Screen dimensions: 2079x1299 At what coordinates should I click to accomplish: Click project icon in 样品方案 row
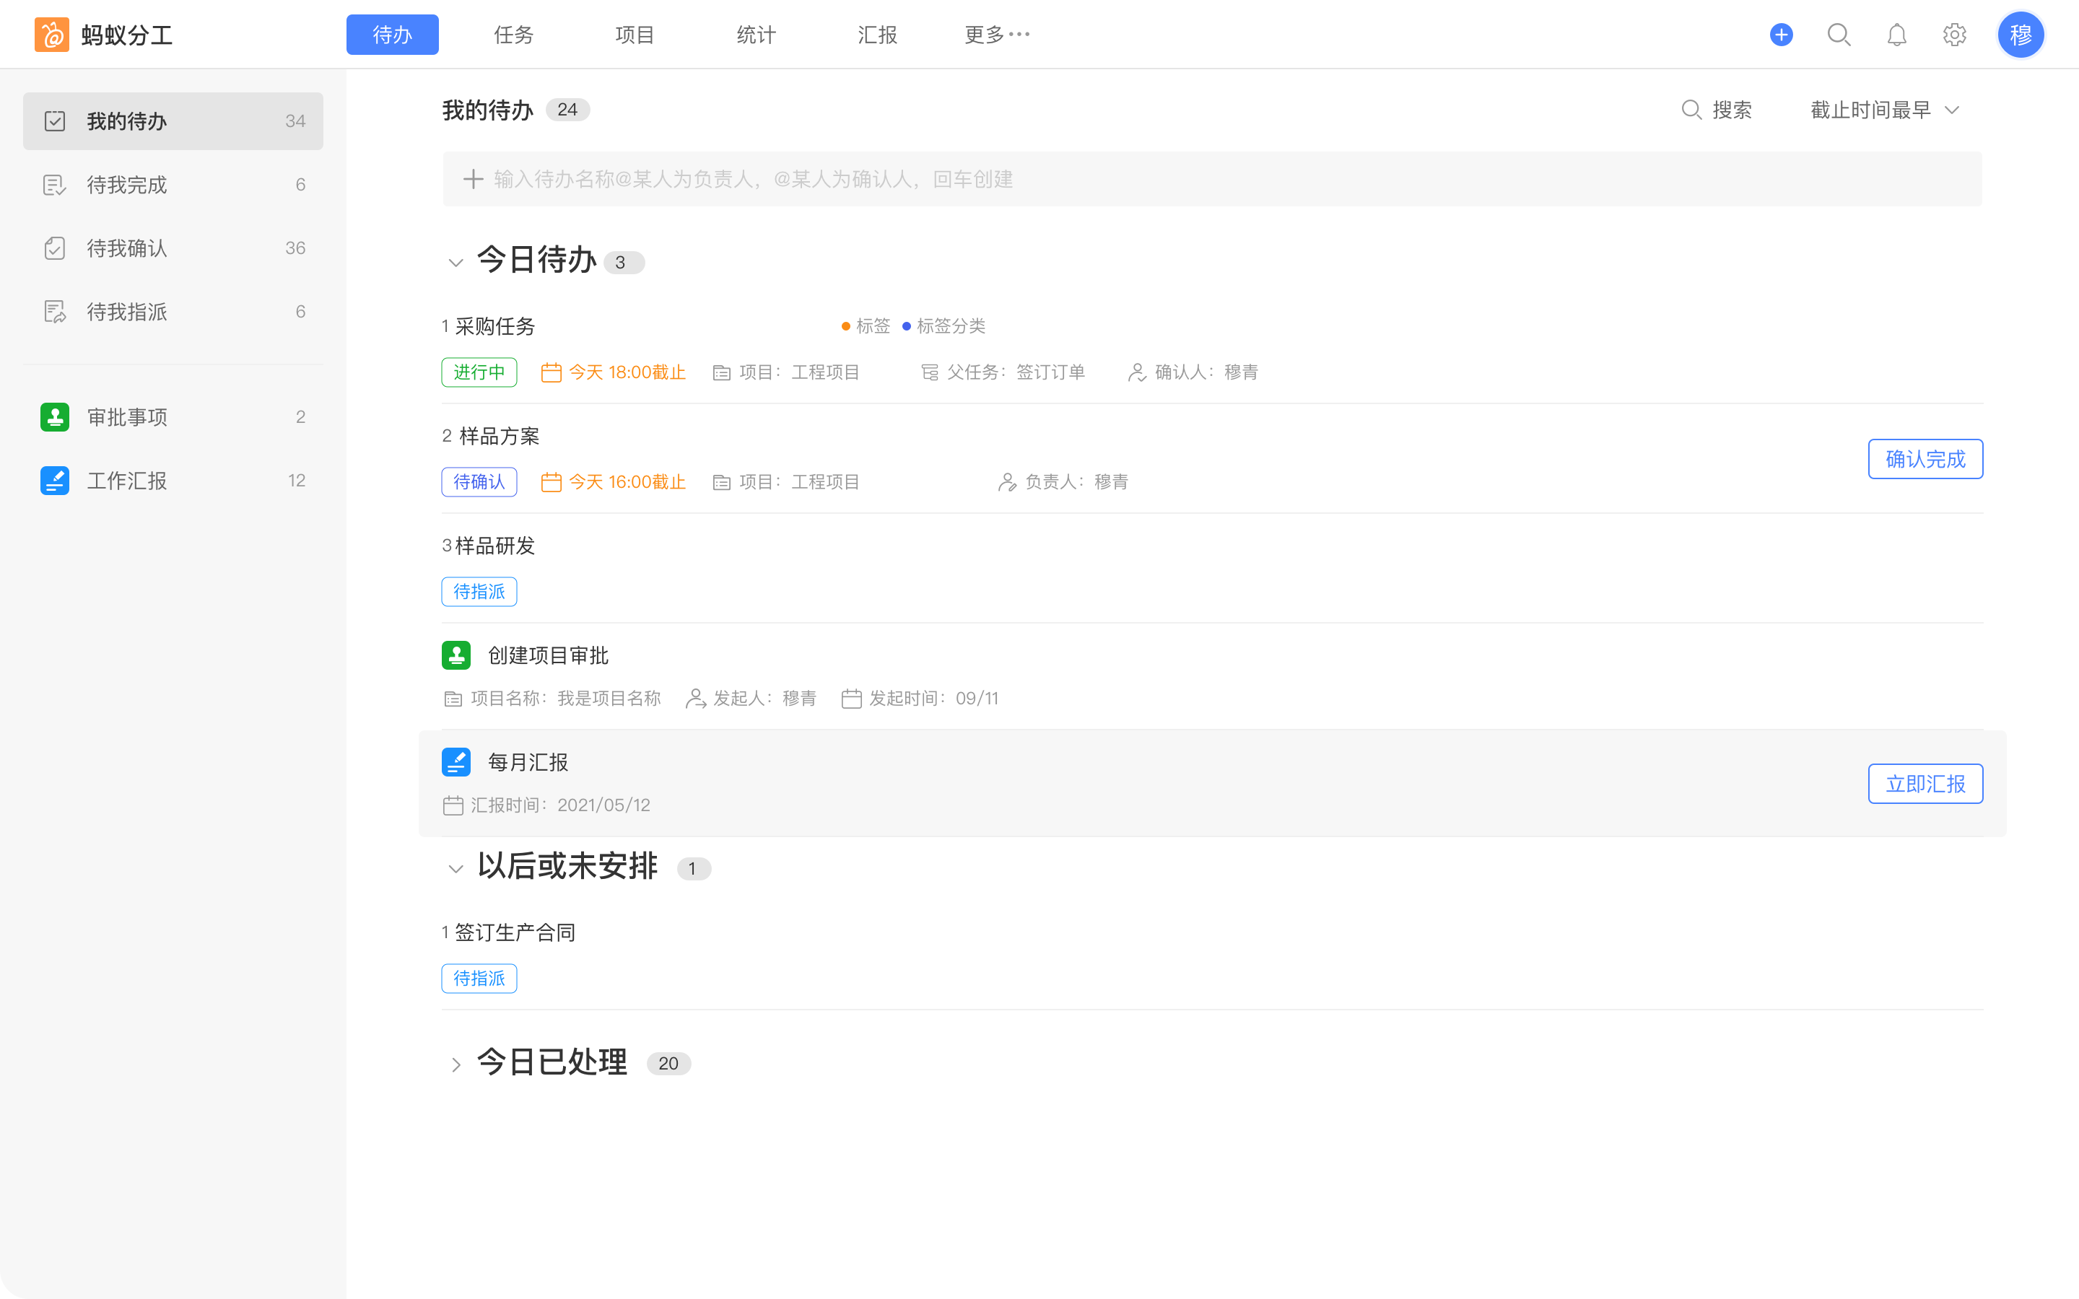click(722, 483)
